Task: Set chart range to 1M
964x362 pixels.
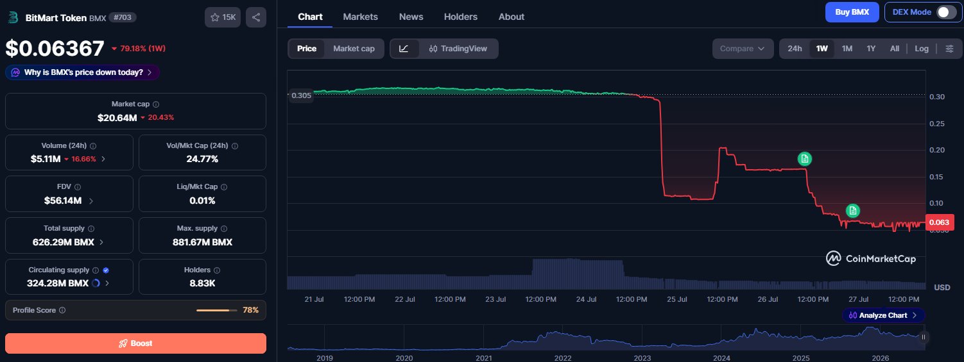Action: [847, 49]
